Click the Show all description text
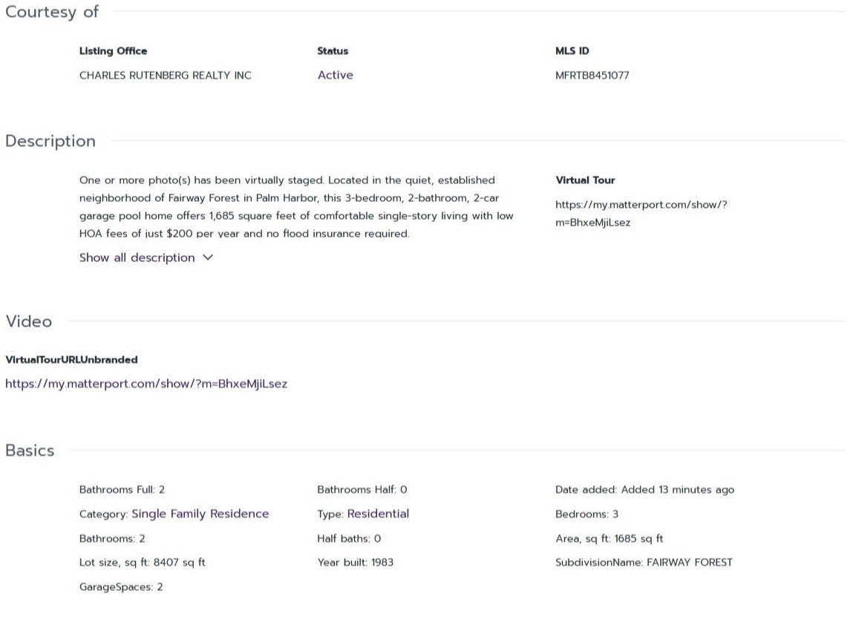 [x=137, y=258]
